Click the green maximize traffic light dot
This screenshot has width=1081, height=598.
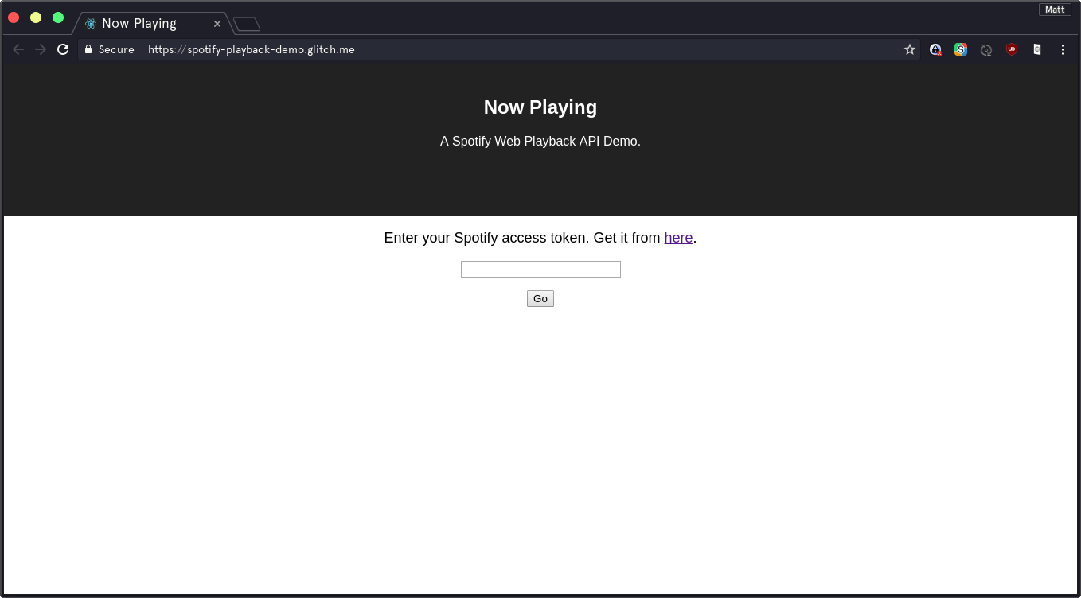57,17
